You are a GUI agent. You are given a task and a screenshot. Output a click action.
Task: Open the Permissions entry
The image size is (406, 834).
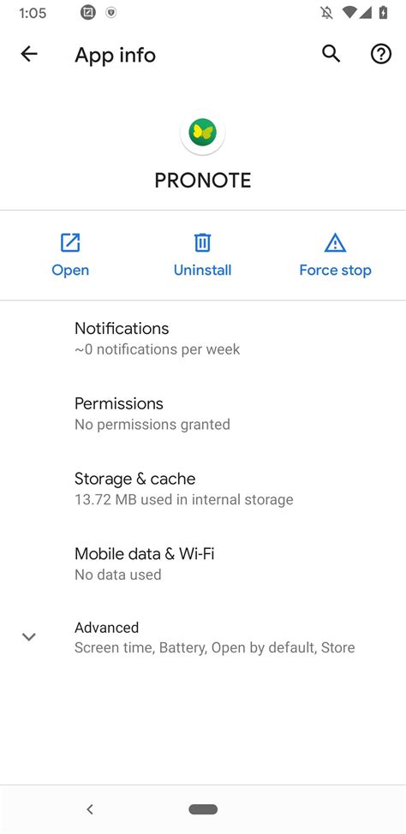pos(203,414)
